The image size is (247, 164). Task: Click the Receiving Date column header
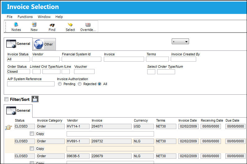point(212,120)
